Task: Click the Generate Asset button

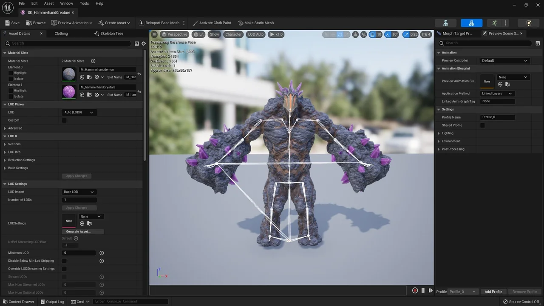Action: click(83, 232)
